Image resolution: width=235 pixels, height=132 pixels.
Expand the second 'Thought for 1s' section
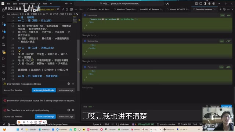click(90, 61)
